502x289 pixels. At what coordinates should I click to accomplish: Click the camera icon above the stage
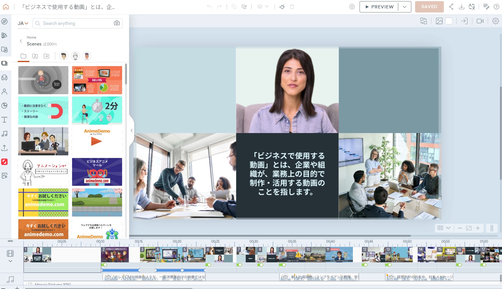(x=480, y=21)
